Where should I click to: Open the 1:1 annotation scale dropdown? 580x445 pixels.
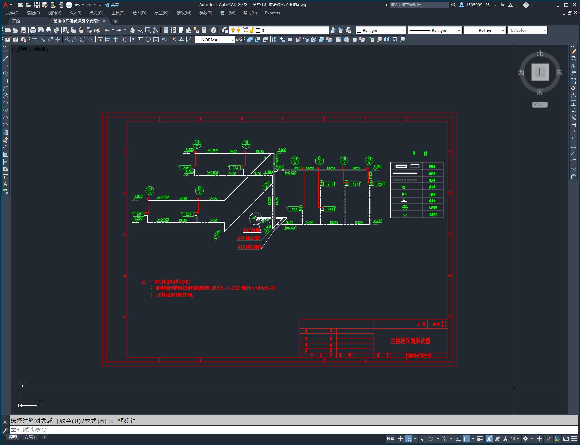pyautogui.click(x=515, y=438)
